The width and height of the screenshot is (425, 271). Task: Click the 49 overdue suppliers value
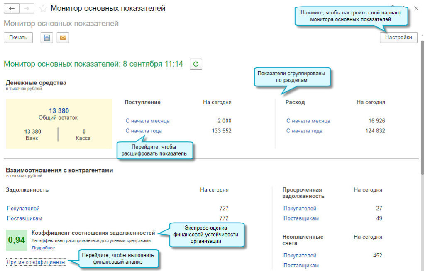379,218
